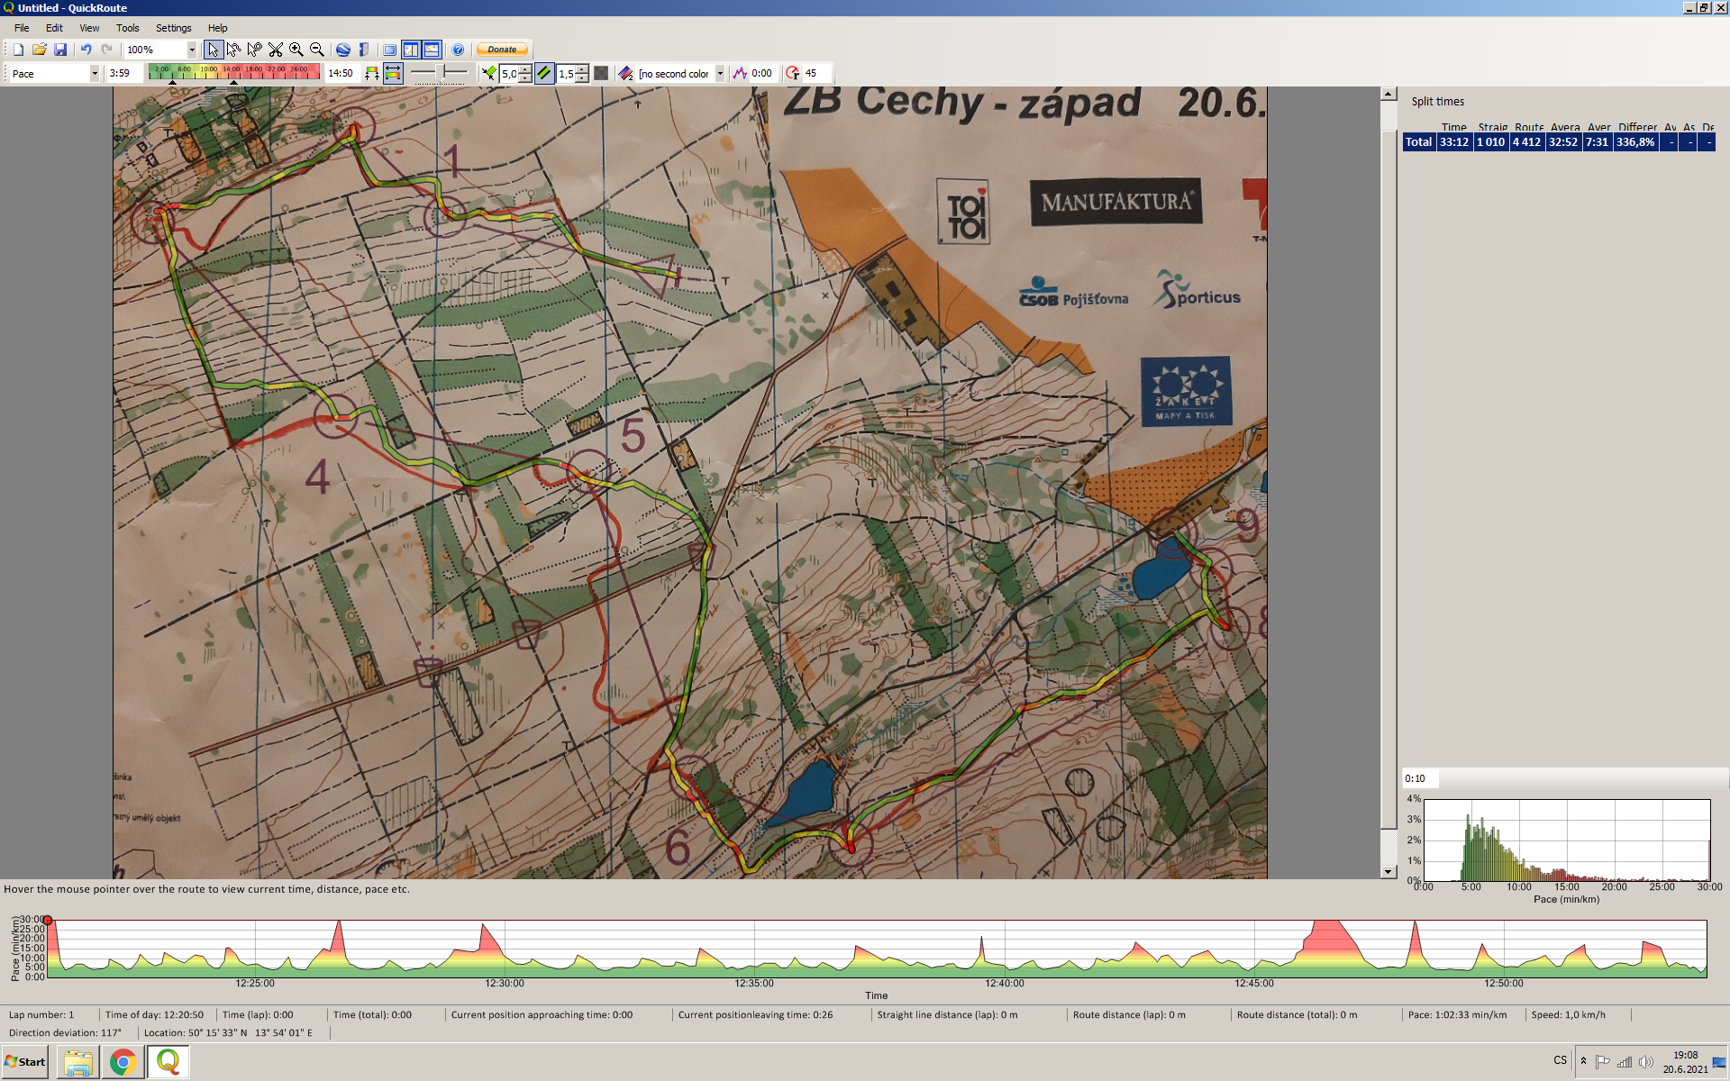Create a new document with toolbar icon
1730x1081 pixels.
18,50
